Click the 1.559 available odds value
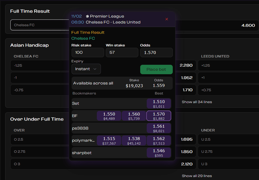Image resolution: width=259 pixels, height=180 pixels. (159, 86)
